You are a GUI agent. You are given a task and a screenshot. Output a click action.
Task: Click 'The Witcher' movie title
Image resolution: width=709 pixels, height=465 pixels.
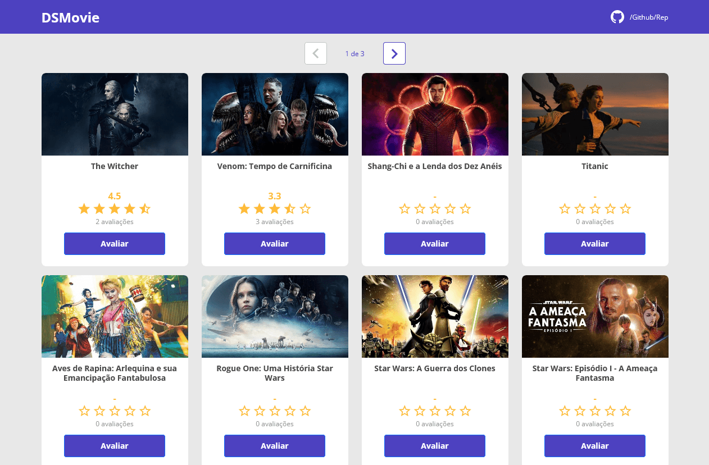115,166
